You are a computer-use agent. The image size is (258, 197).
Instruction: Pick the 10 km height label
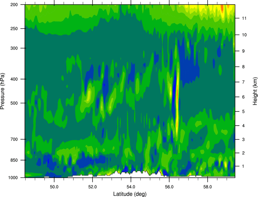pos(244,35)
